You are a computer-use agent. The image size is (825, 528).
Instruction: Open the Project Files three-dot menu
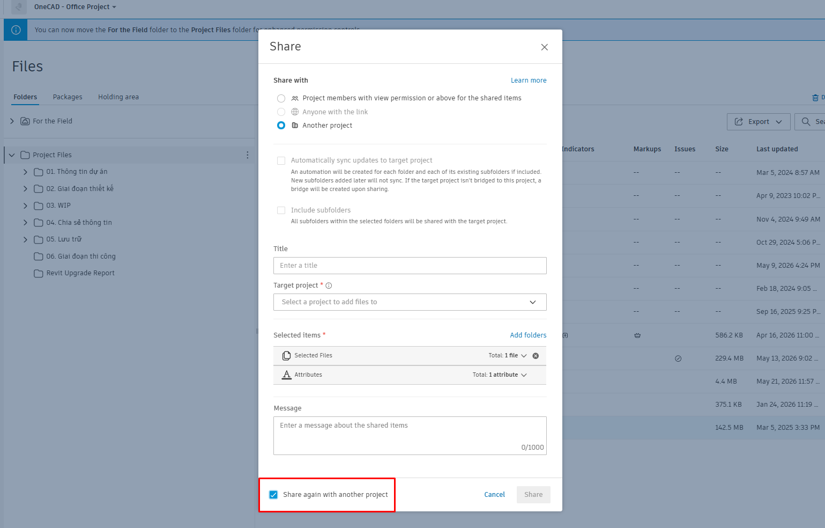(247, 155)
